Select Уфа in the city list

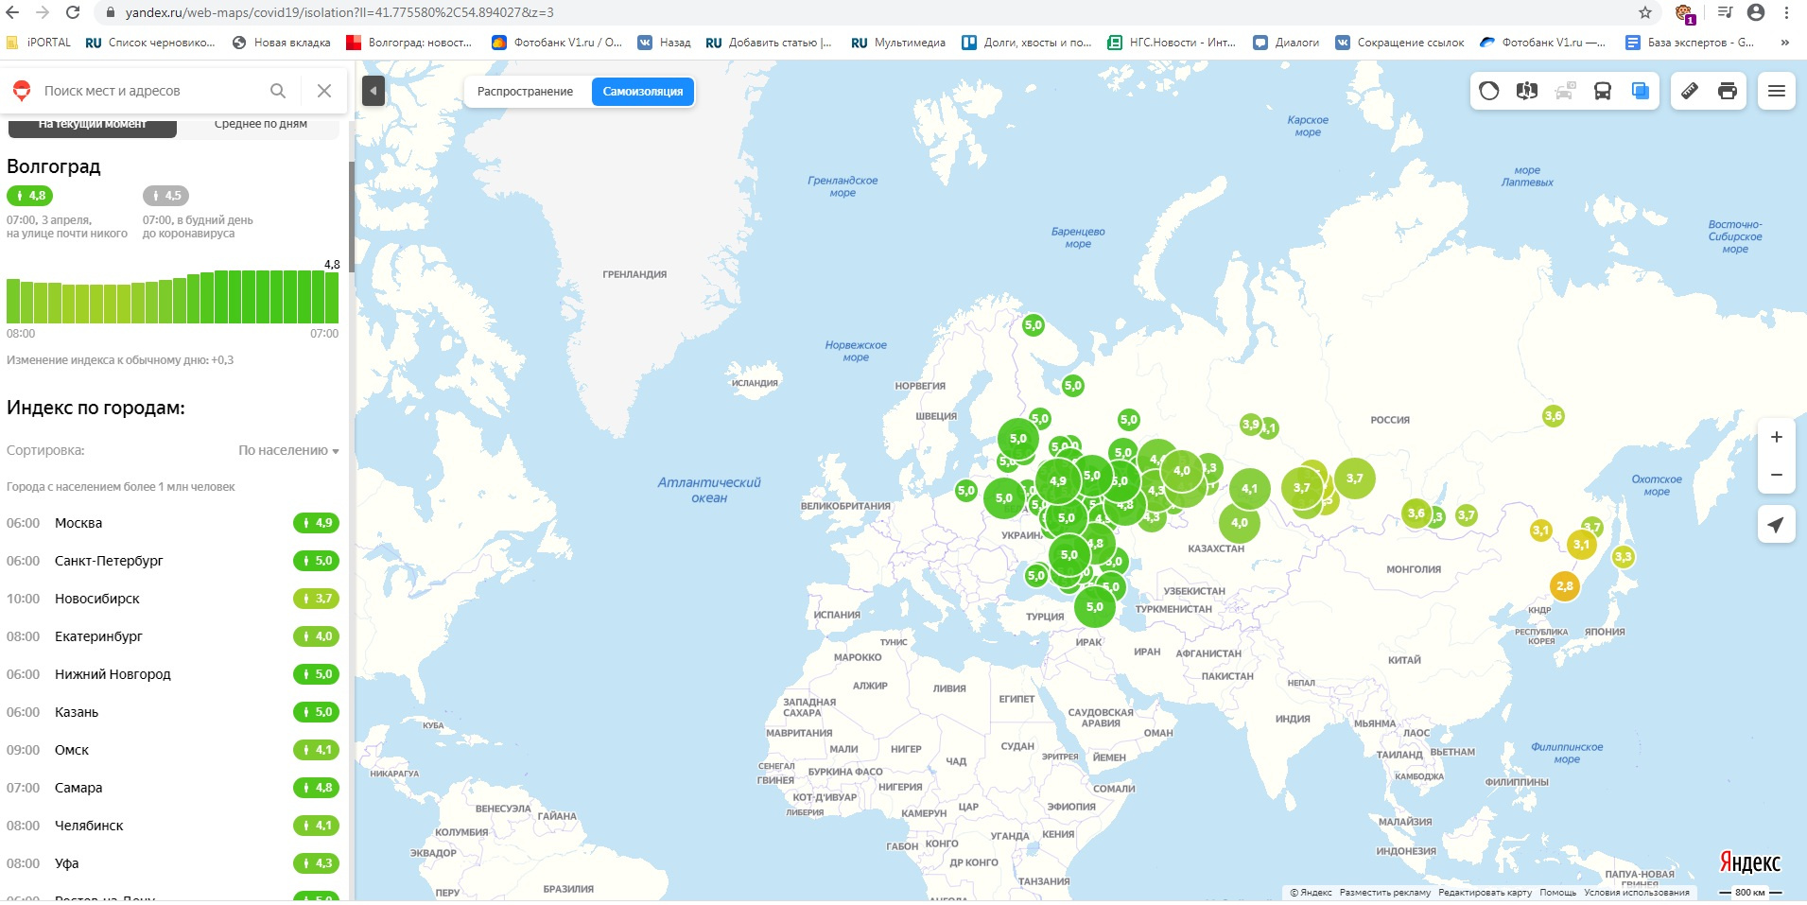point(172,863)
